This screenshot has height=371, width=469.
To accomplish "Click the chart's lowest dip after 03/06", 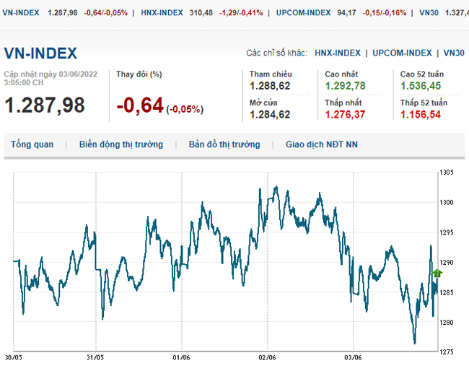I will click(x=415, y=343).
